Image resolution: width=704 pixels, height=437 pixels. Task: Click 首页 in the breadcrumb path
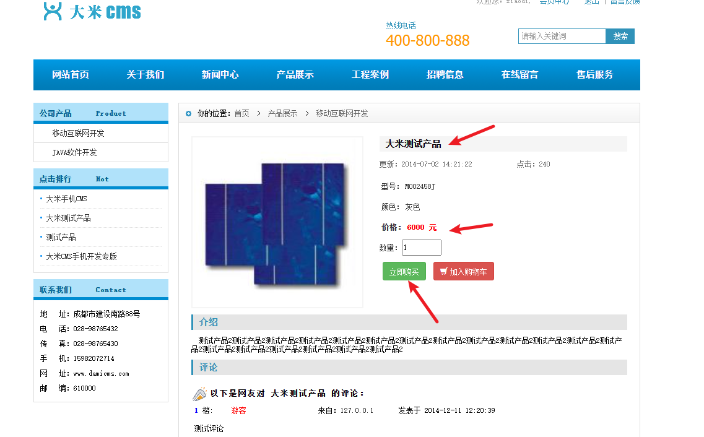point(241,113)
